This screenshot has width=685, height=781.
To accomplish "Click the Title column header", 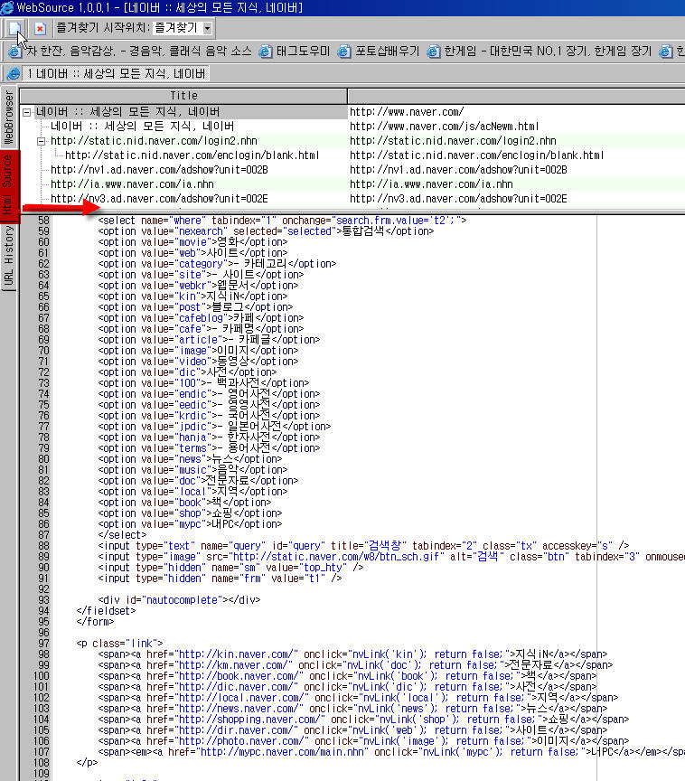I will pos(183,96).
